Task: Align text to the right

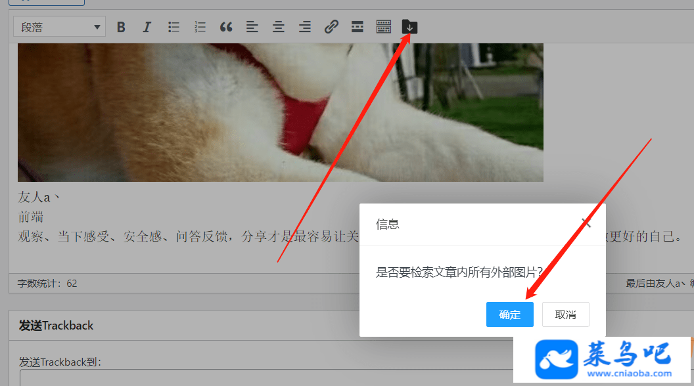Action: [x=304, y=27]
